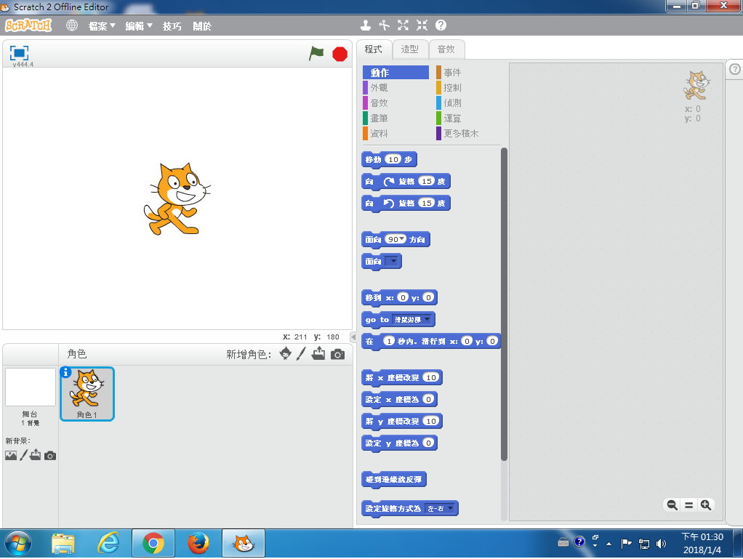This screenshot has height=559, width=743.
Task: Click degrees field in clockwise rotate block
Action: click(427, 181)
